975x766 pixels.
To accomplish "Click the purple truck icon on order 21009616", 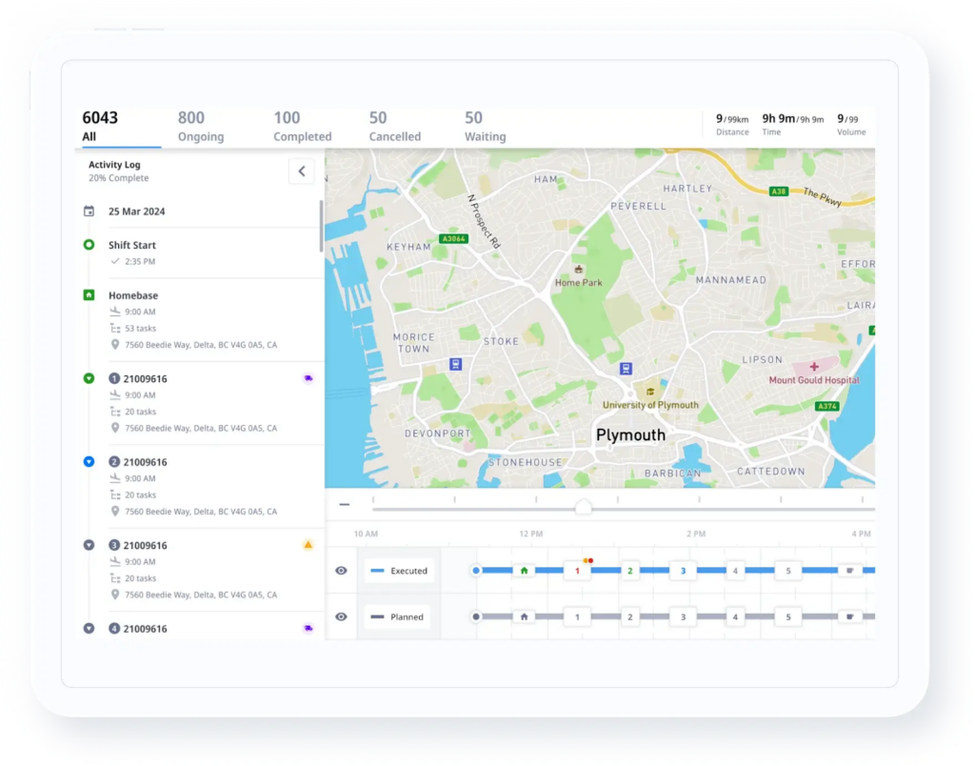I will coord(308,378).
